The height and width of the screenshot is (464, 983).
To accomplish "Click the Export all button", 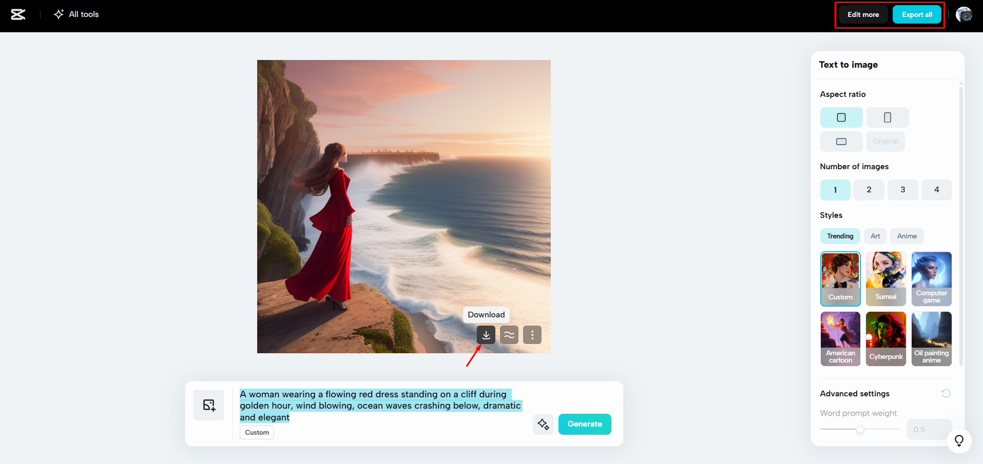I will (x=917, y=14).
